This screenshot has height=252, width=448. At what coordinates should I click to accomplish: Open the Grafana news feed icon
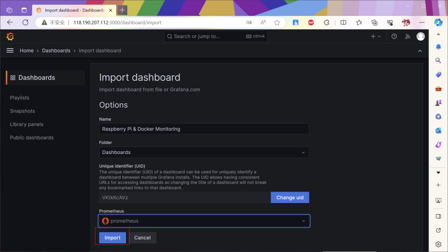coord(407,36)
